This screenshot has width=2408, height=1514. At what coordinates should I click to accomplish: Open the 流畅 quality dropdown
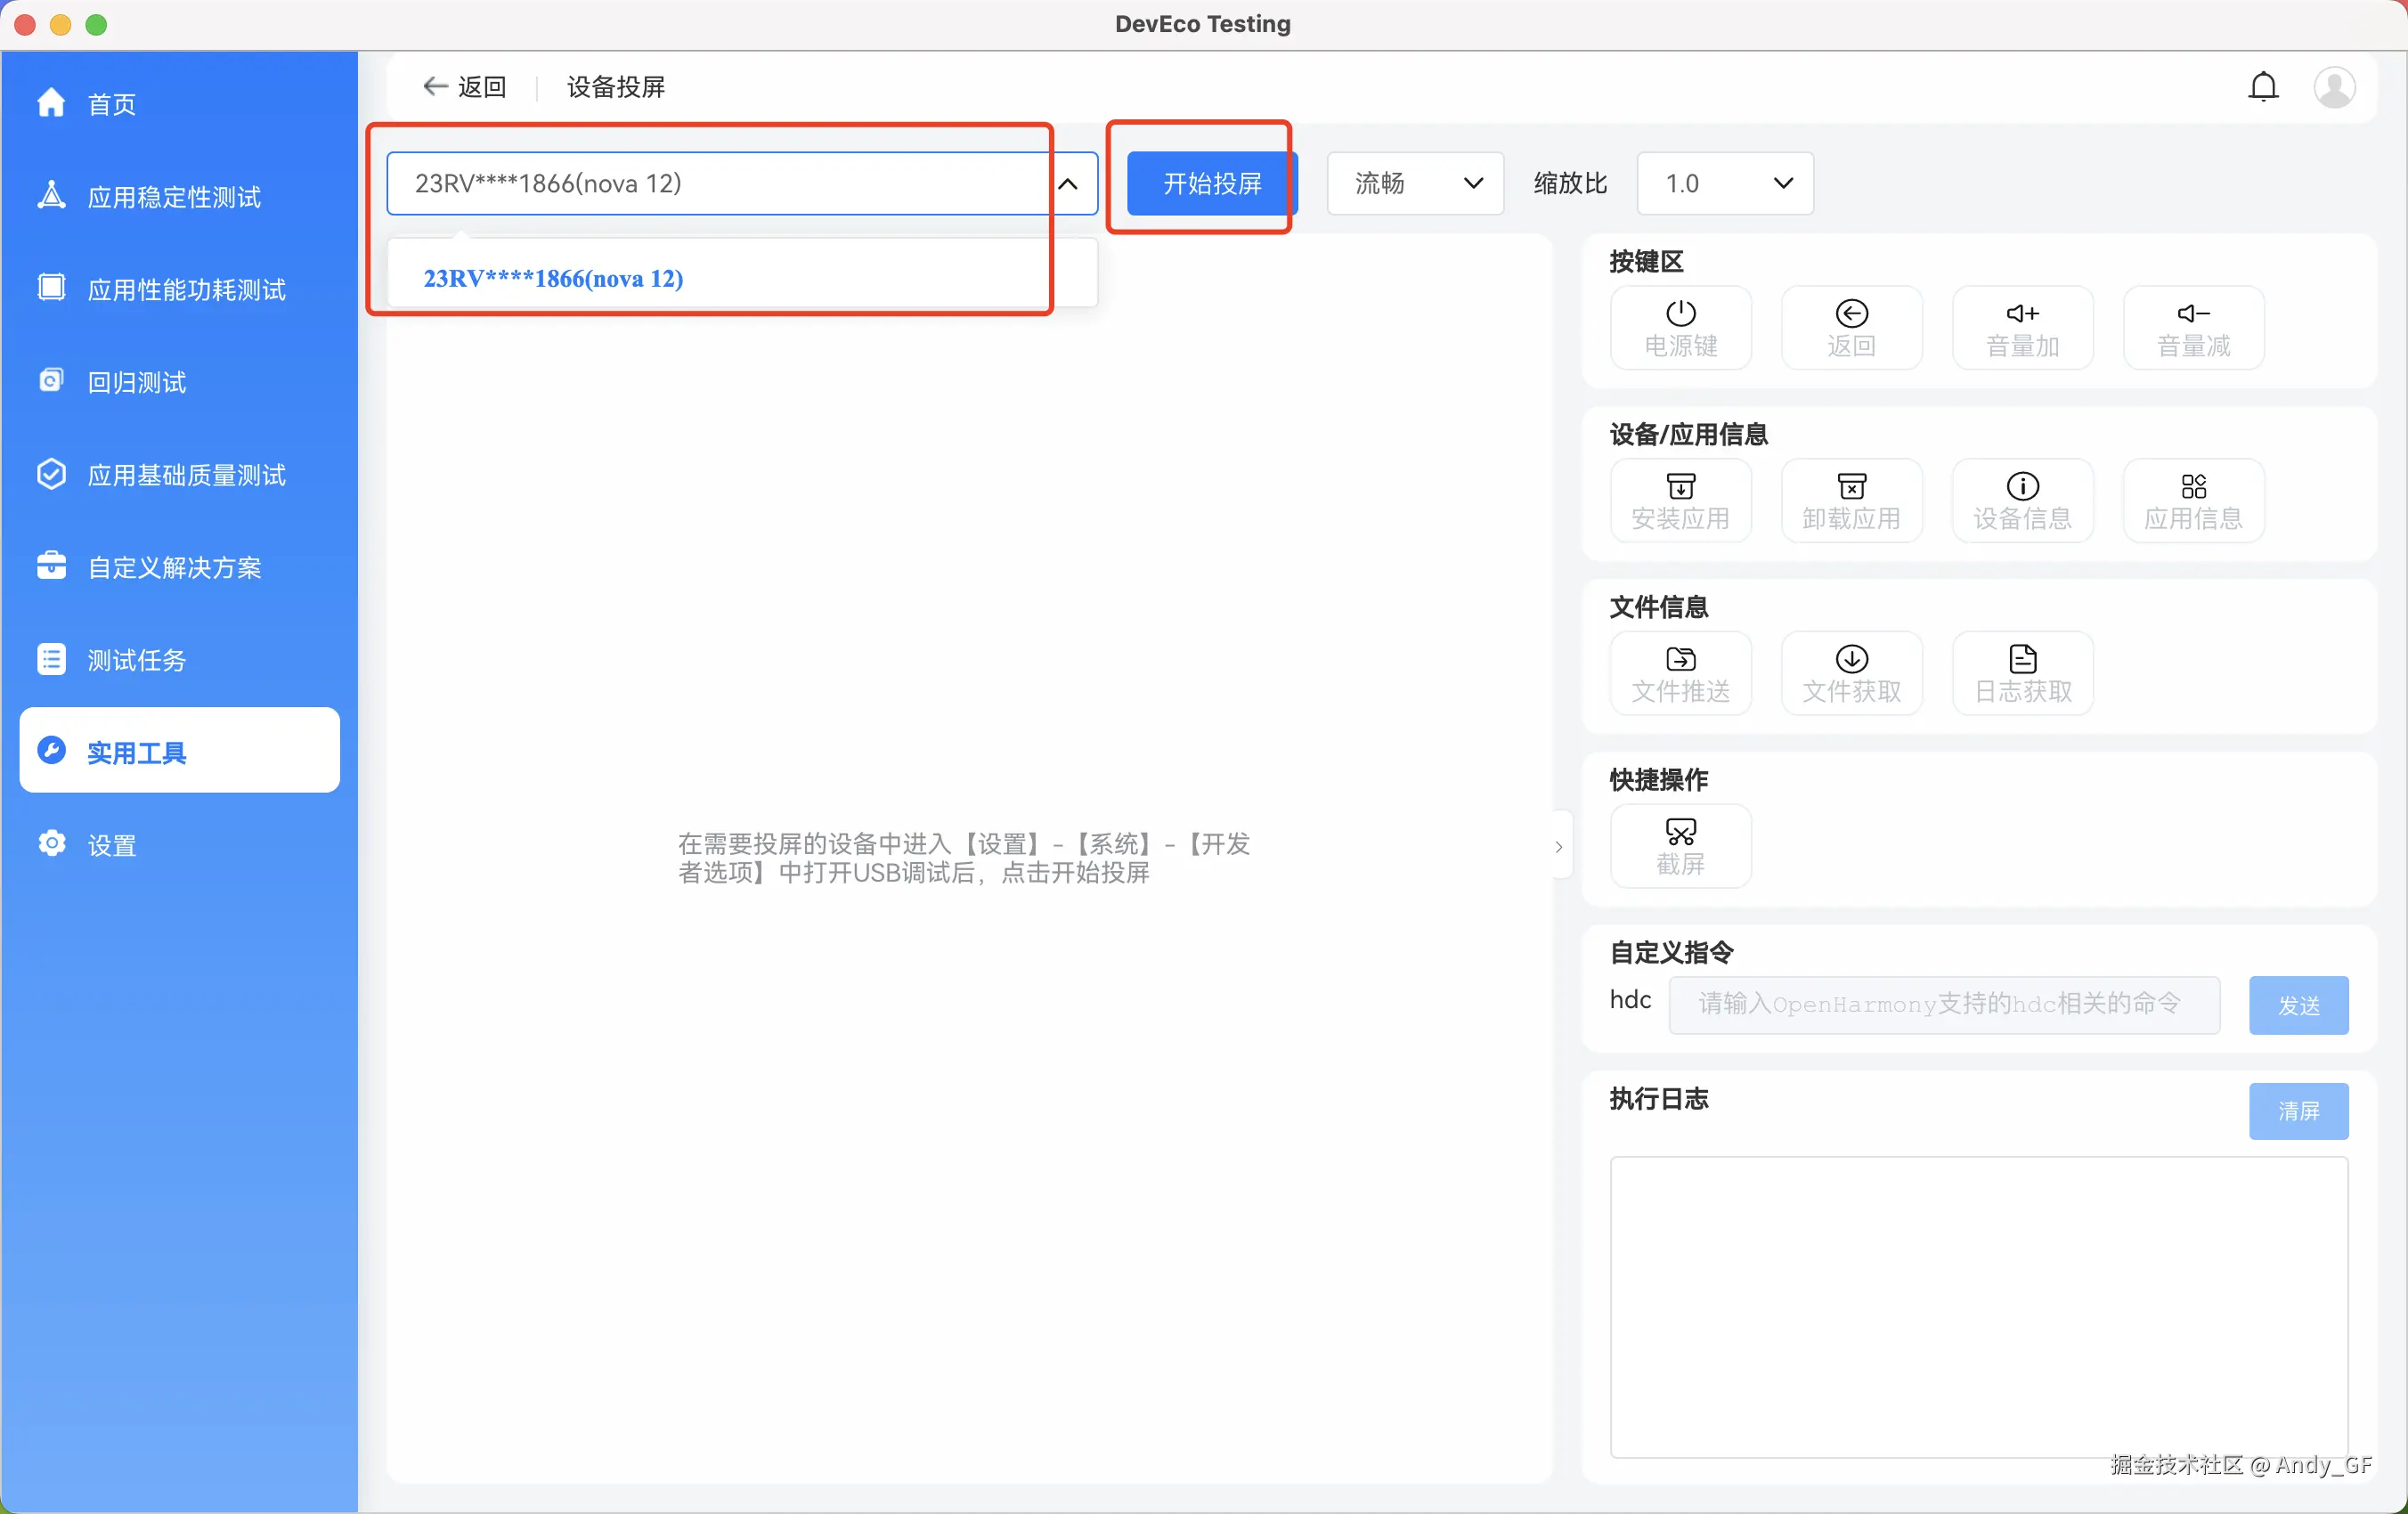(1414, 184)
